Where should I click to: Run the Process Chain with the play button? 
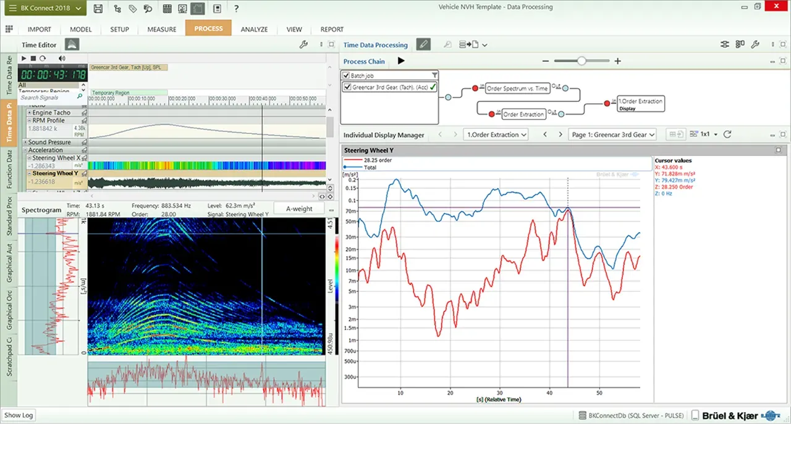400,61
